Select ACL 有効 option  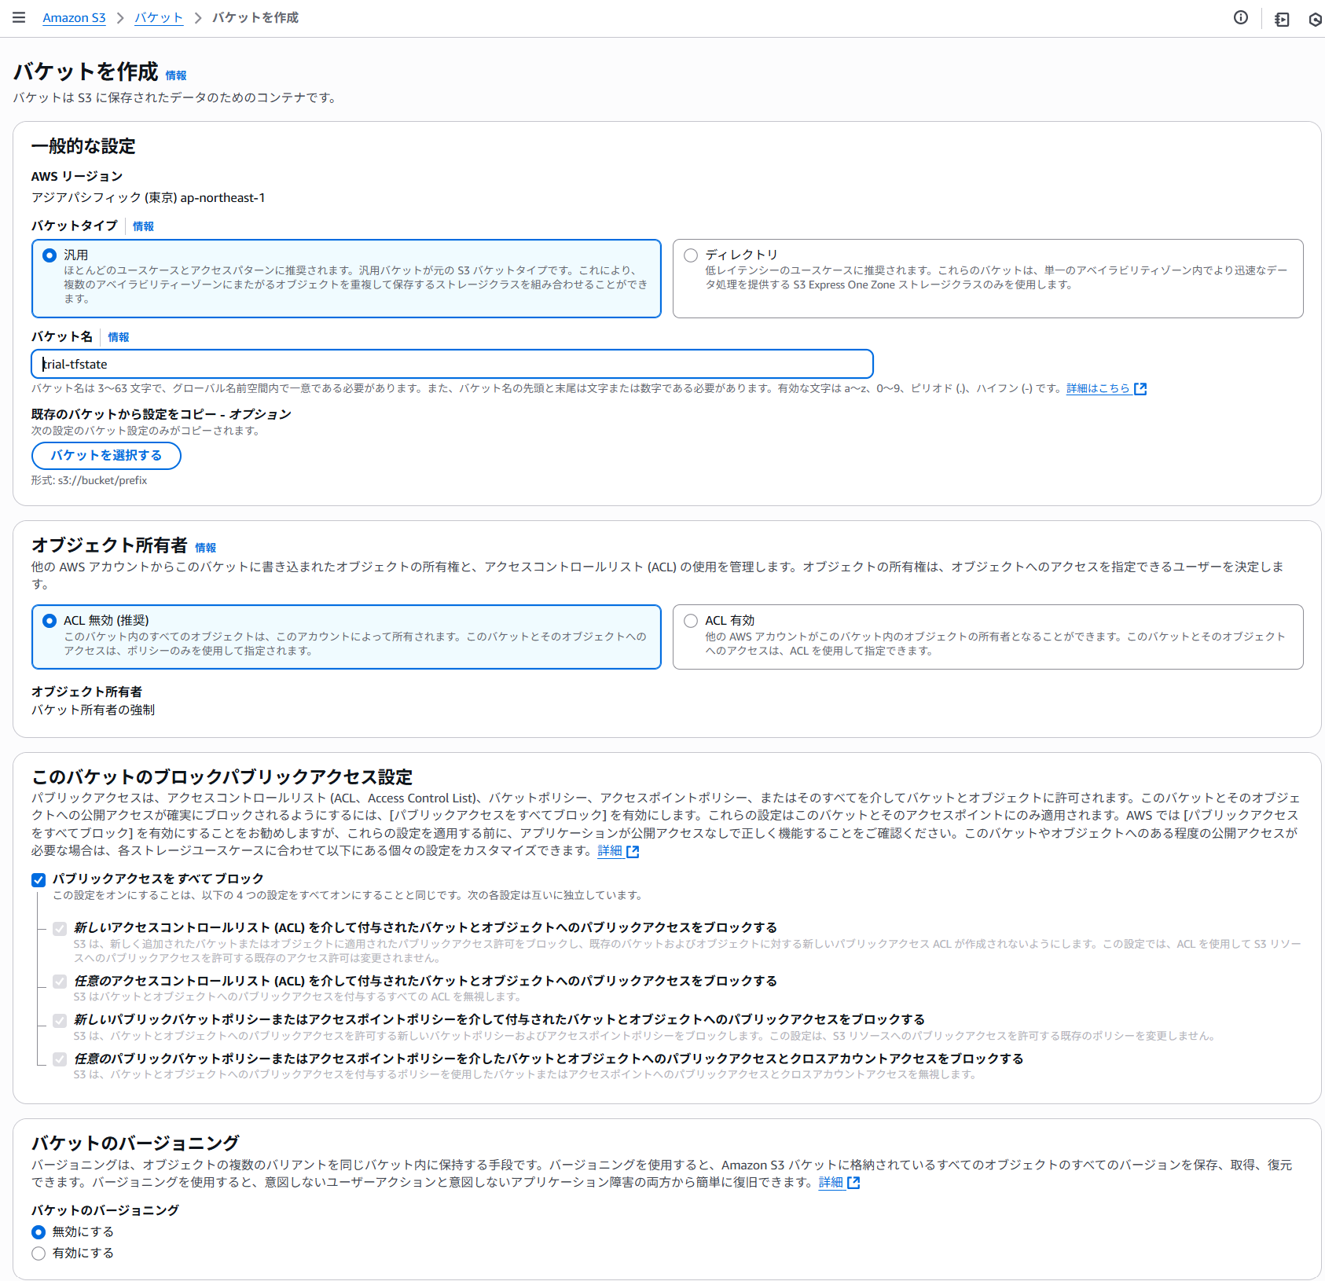(691, 621)
